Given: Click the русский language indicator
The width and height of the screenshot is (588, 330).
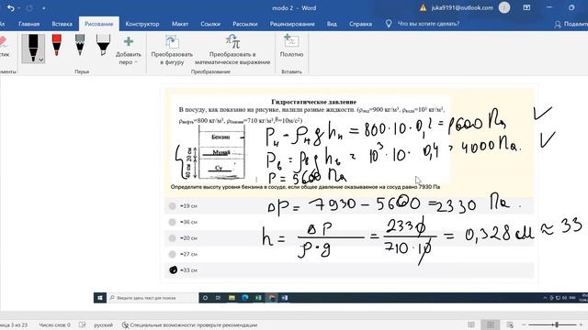Looking at the screenshot, I should pyautogui.click(x=103, y=324).
